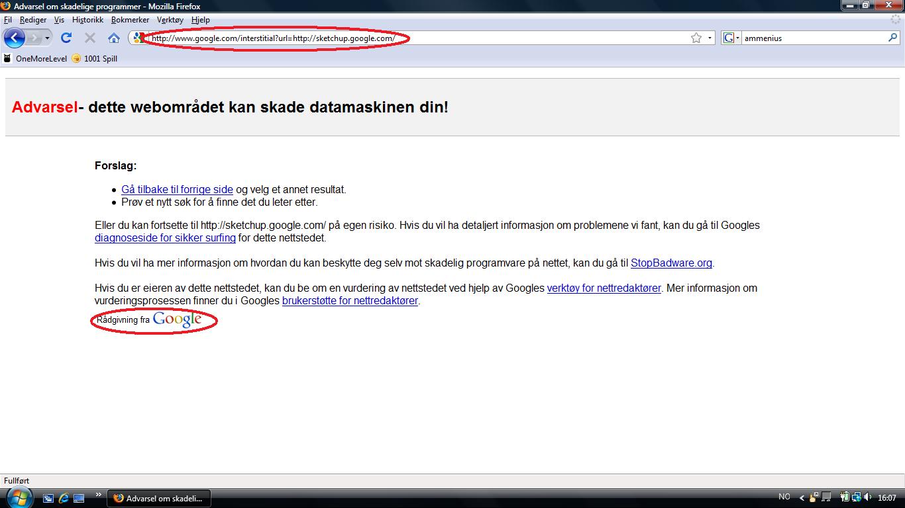905x508 pixels.
Task: Click the Firefox icon in title bar
Action: (6, 6)
